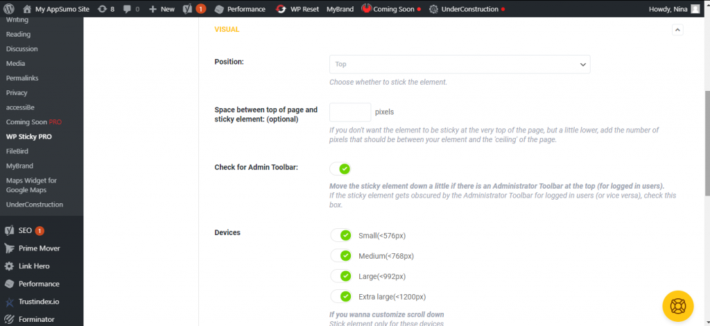Open Maps Widget for Google Maps

[x=32, y=185]
